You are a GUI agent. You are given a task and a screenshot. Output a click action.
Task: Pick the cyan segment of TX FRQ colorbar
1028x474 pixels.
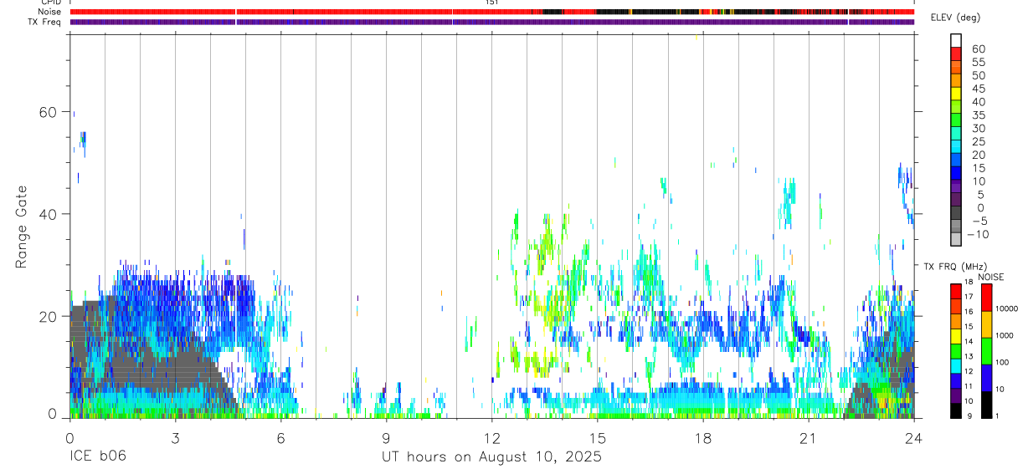(956, 365)
